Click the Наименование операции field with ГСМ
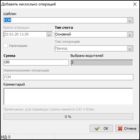140x140 pixels. 68,77
